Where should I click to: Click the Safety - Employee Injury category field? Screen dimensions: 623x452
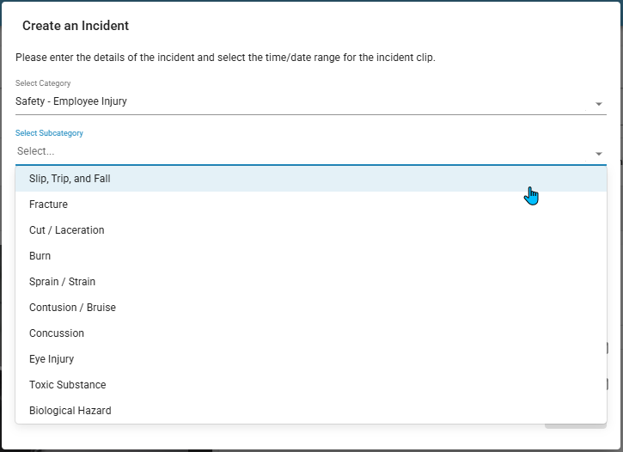pyautogui.click(x=311, y=101)
